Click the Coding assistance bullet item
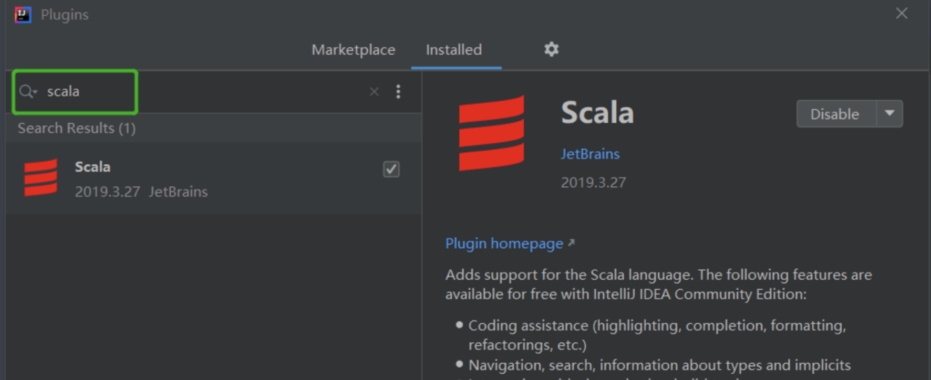 (657, 335)
